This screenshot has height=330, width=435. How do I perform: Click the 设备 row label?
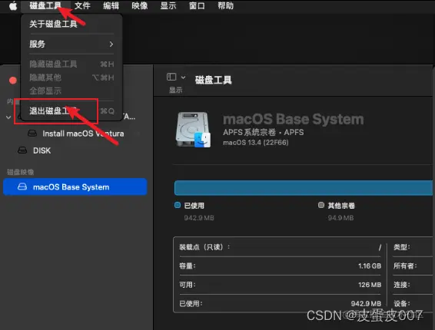402,303
